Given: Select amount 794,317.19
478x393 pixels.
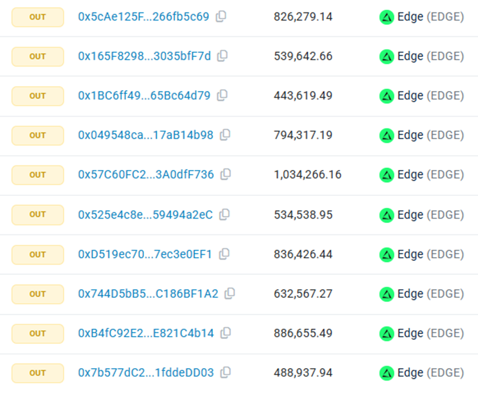Looking at the screenshot, I should [x=303, y=135].
